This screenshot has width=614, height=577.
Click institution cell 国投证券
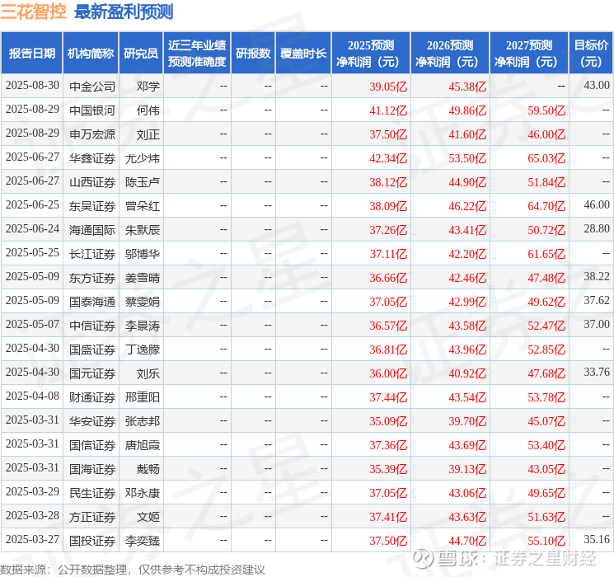tap(92, 540)
